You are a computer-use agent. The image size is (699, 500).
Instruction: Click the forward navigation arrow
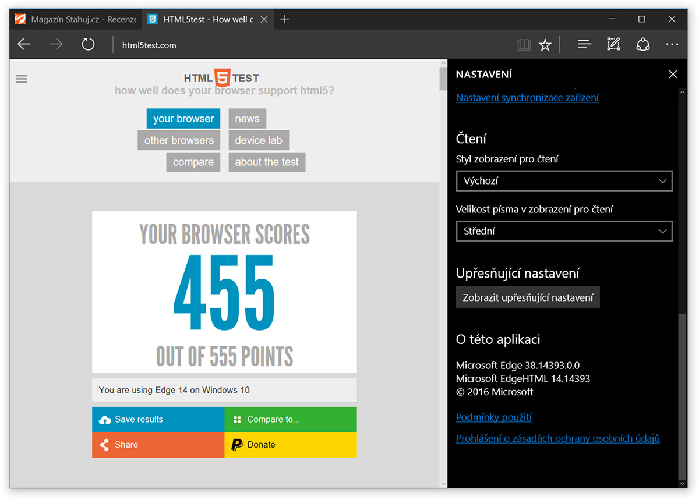pyautogui.click(x=56, y=44)
